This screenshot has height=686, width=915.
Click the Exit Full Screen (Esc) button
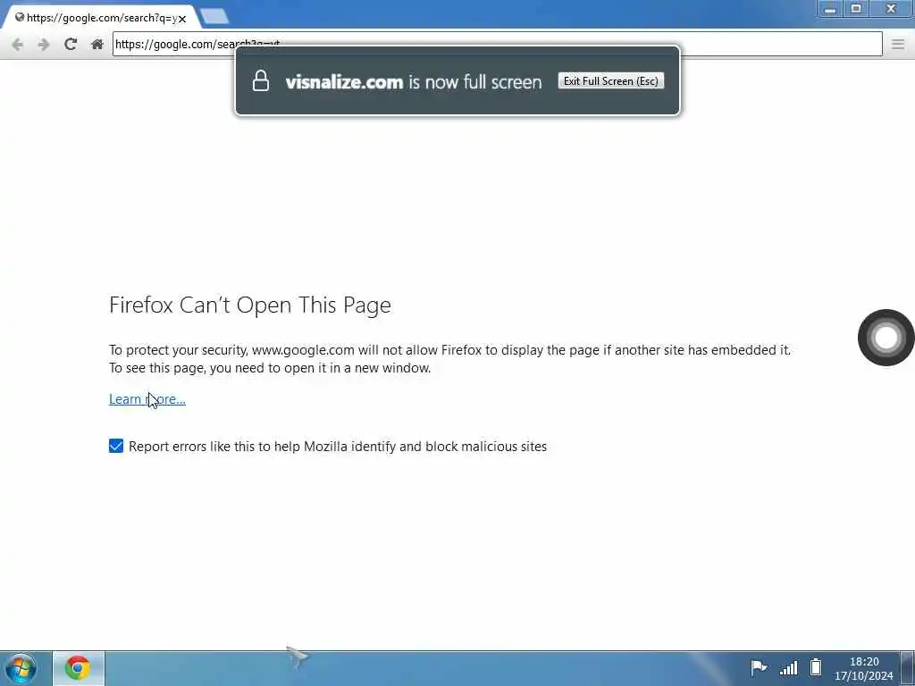611,81
